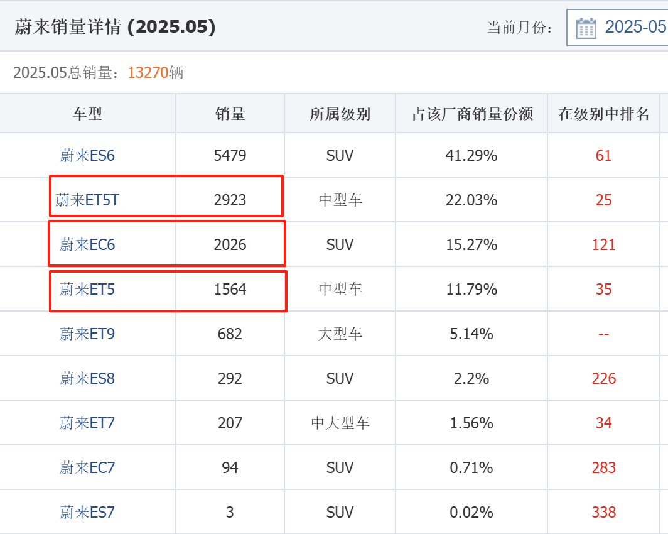Click ES6 class ranking number 61

[604, 156]
